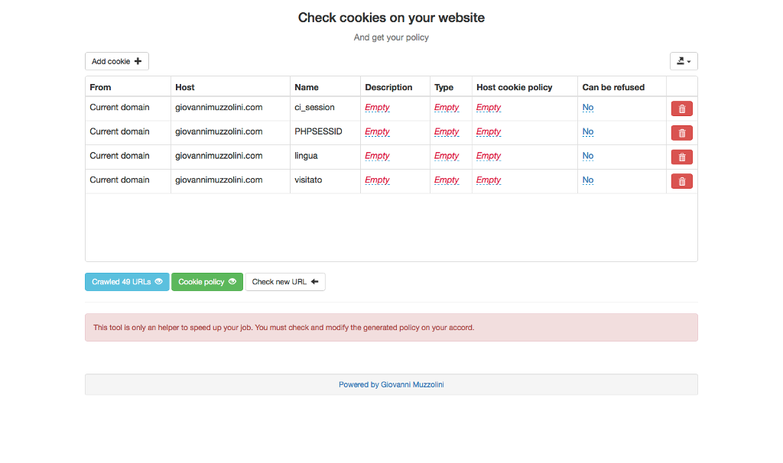The height and width of the screenshot is (463, 783).
Task: Edit empty Type field for PHPSESSID
Action: [447, 132]
